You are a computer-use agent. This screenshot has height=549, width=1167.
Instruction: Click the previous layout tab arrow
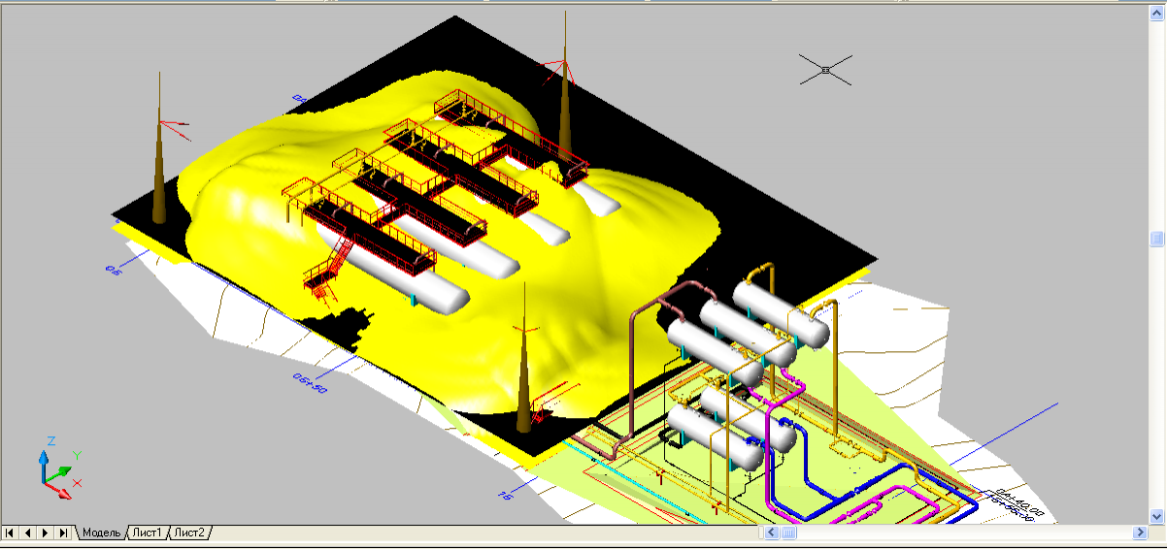pos(27,533)
